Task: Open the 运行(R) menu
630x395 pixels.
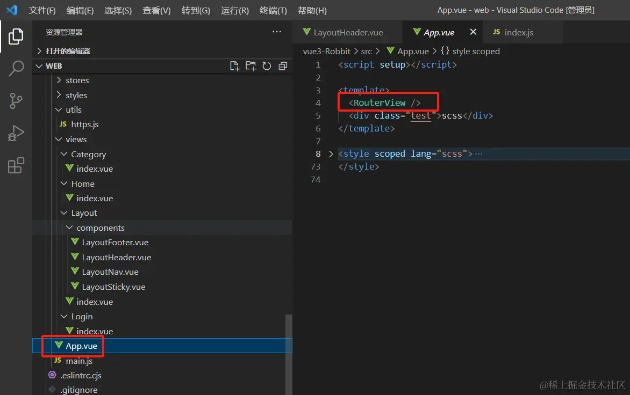Action: click(x=235, y=10)
